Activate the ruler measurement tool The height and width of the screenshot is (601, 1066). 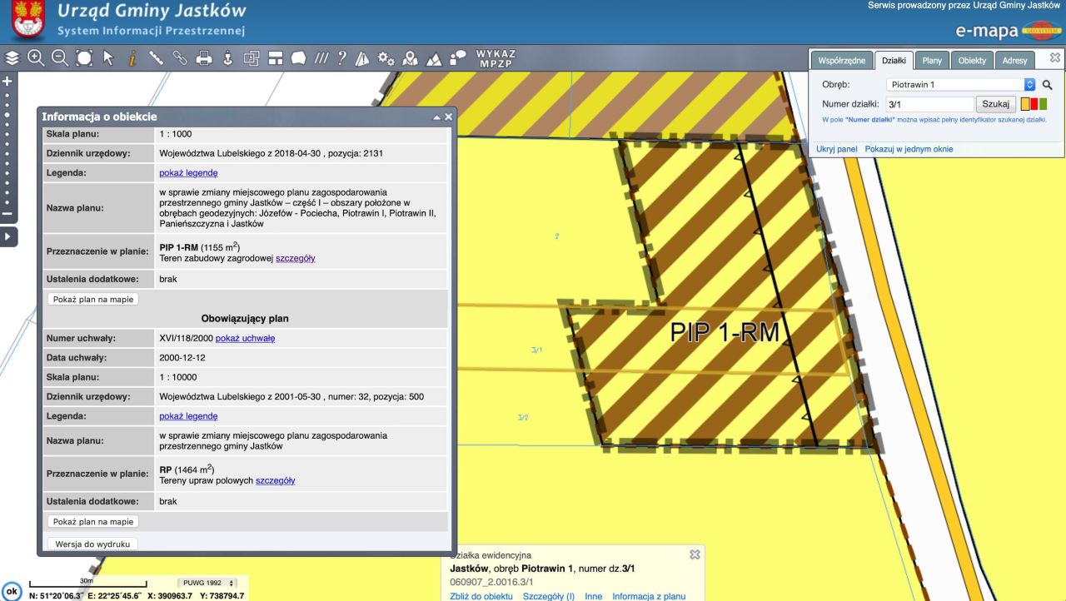pyautogui.click(x=156, y=58)
